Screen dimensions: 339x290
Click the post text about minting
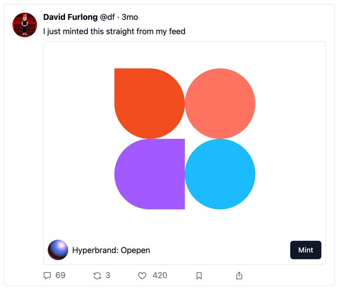click(x=114, y=31)
